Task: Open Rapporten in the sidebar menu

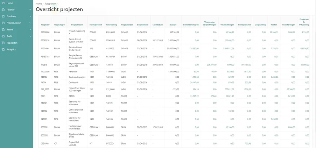Action: tap(12, 43)
